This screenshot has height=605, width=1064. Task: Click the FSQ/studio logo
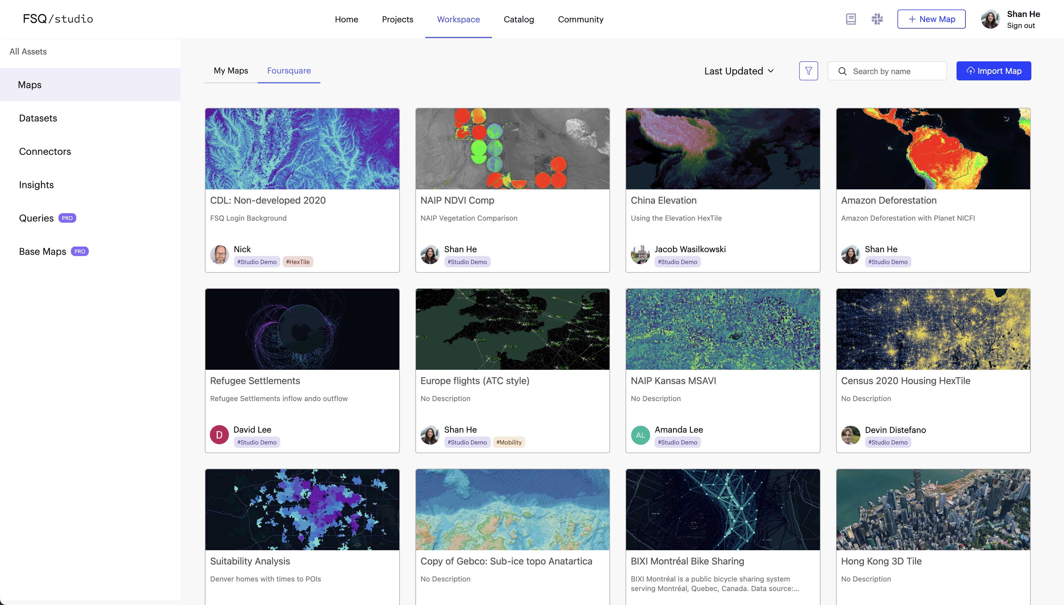[58, 19]
